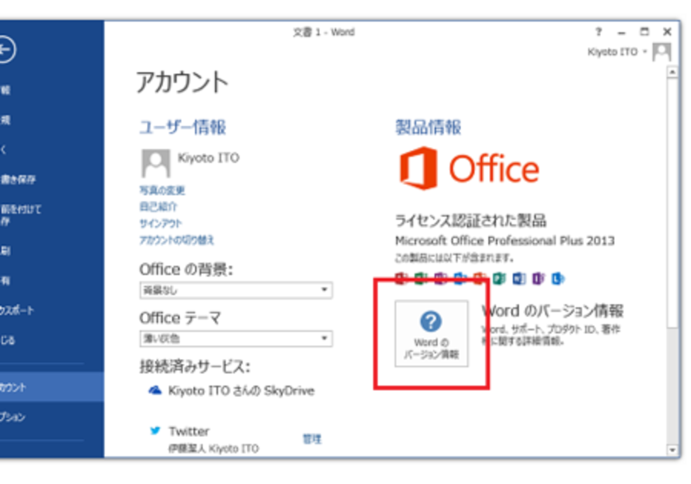The image size is (691, 484).
Task: Open the Word のバージョン情報 button
Action: [x=431, y=333]
